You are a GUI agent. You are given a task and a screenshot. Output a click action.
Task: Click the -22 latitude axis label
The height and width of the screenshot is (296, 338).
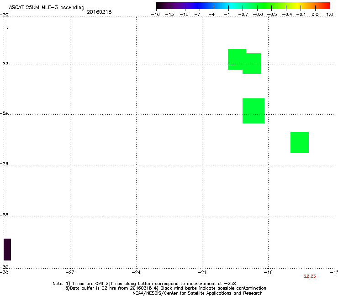click(4, 64)
